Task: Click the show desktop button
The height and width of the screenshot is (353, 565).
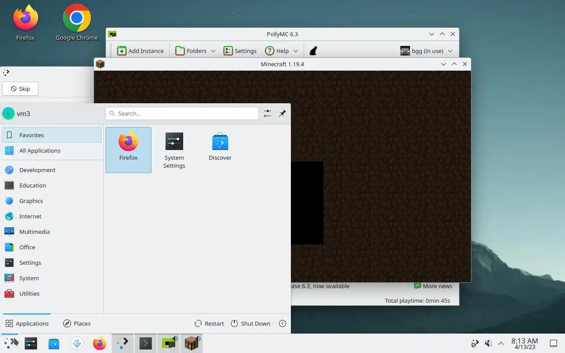Action: click(553, 343)
